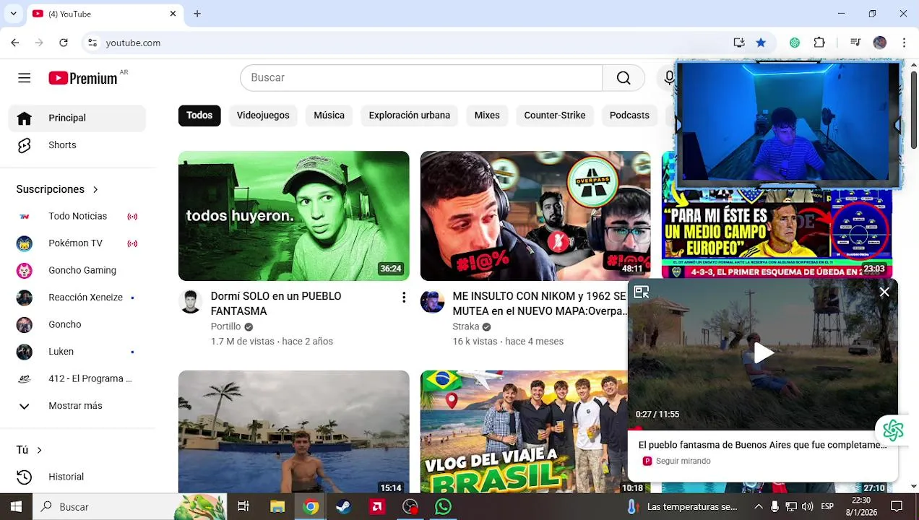Filter by Counter-Strike chip
Viewport: 919px width, 520px height.
555,116
